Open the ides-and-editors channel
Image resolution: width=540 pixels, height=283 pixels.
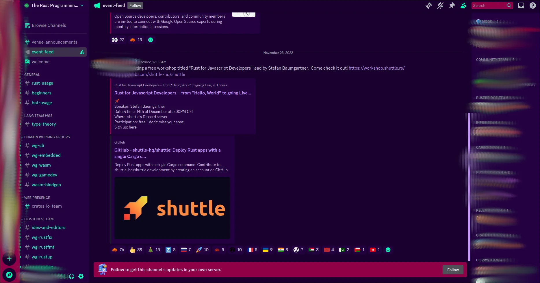pos(54,228)
